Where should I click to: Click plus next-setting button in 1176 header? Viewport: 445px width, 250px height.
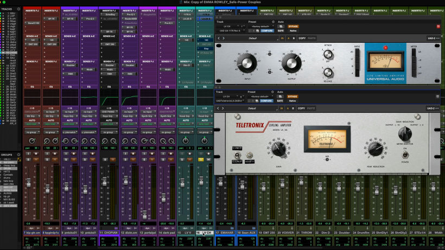click(253, 30)
